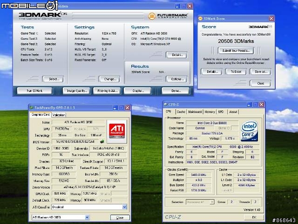
Task: Open the SPD tab in CPU-Z
Action: [x=221, y=112]
